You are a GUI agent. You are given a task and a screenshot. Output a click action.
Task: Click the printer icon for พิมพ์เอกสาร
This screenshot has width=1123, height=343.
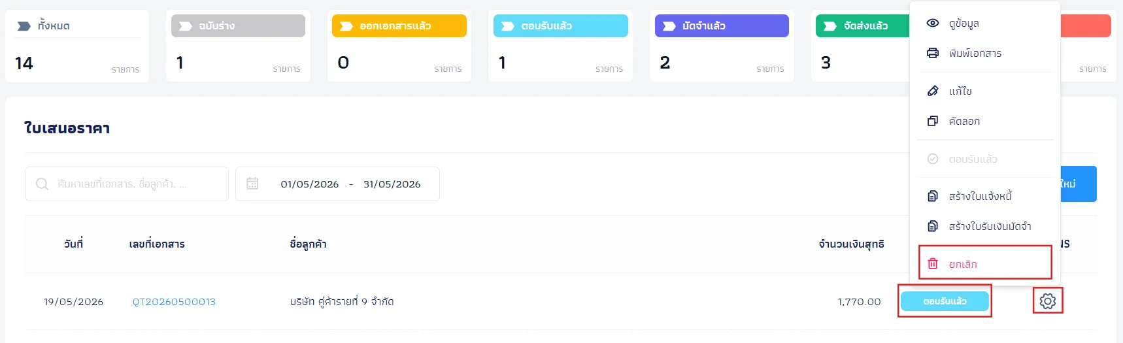click(933, 53)
